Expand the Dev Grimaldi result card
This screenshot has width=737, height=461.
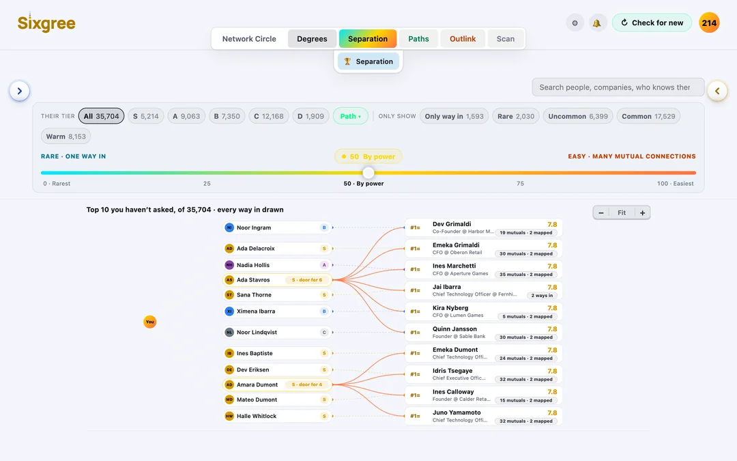[x=484, y=227]
